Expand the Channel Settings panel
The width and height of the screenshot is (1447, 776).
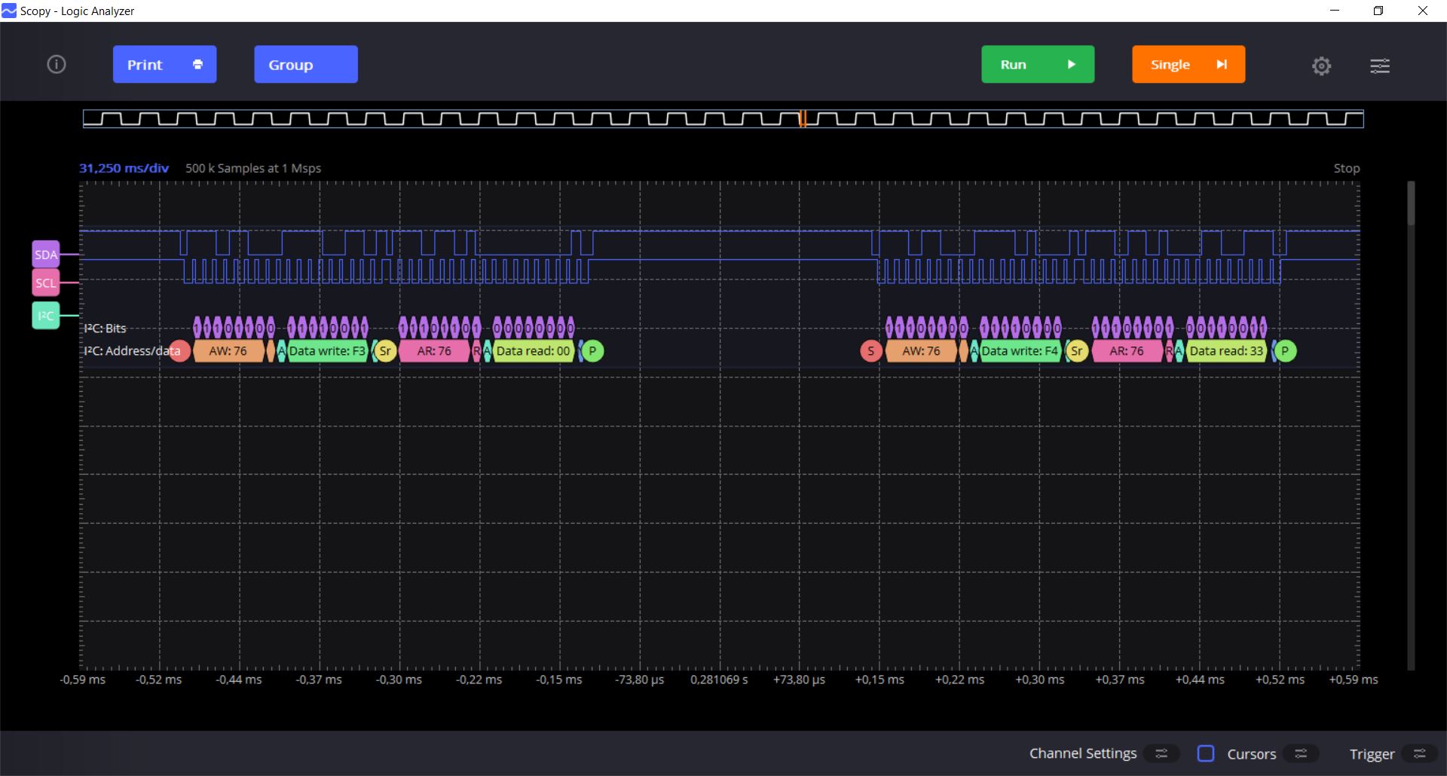pyautogui.click(x=1161, y=753)
